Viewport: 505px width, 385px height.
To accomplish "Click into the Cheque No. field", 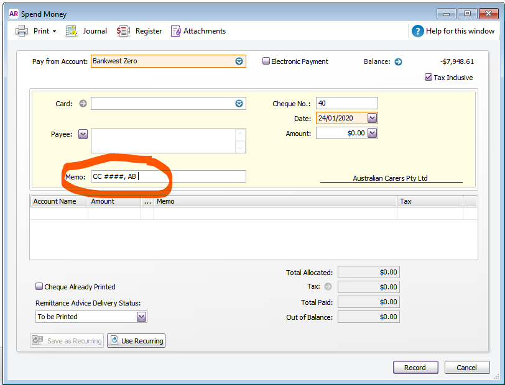I will [346, 104].
